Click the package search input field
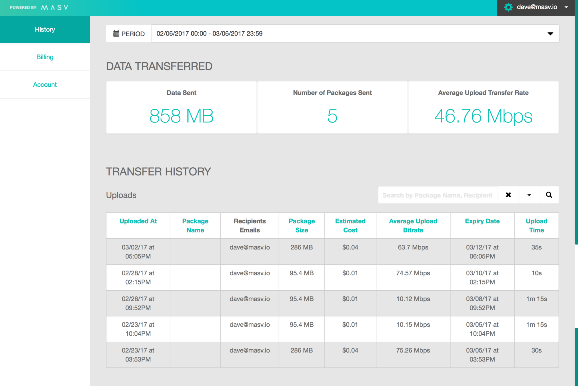 pyautogui.click(x=437, y=195)
